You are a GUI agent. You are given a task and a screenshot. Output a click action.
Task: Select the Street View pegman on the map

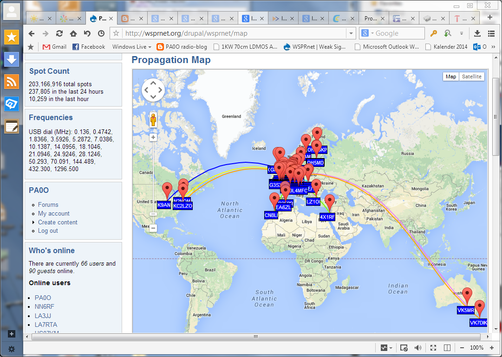tap(153, 120)
